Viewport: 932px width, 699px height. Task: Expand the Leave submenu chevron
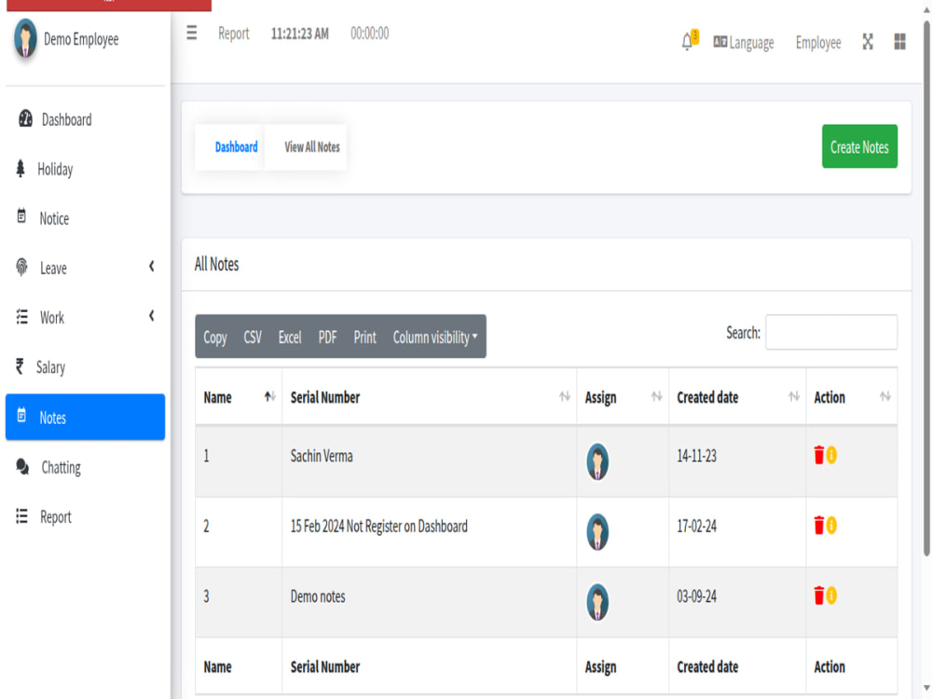pyautogui.click(x=152, y=267)
